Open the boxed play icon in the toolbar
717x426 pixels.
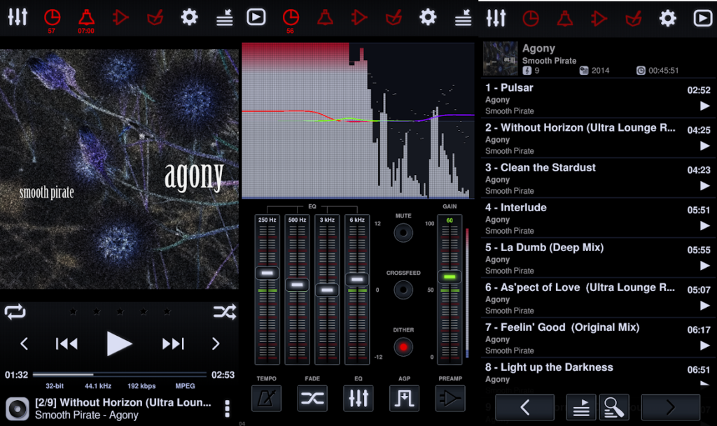[257, 18]
